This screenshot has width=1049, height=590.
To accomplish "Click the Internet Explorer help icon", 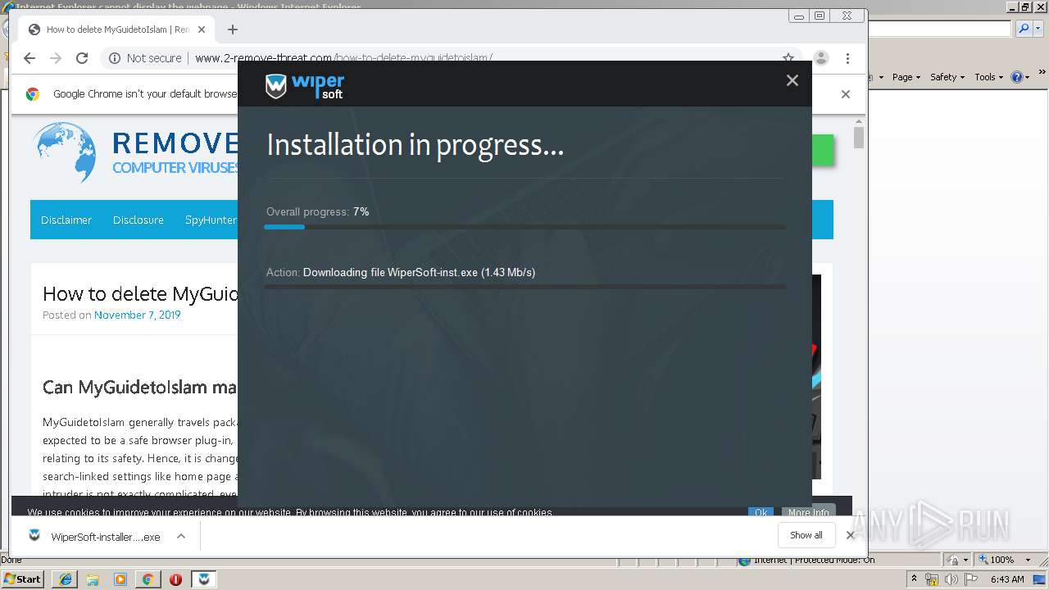I will [1016, 77].
